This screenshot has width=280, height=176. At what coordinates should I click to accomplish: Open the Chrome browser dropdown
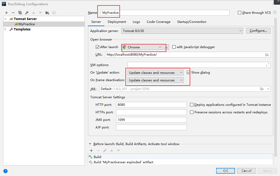[x=142, y=47]
